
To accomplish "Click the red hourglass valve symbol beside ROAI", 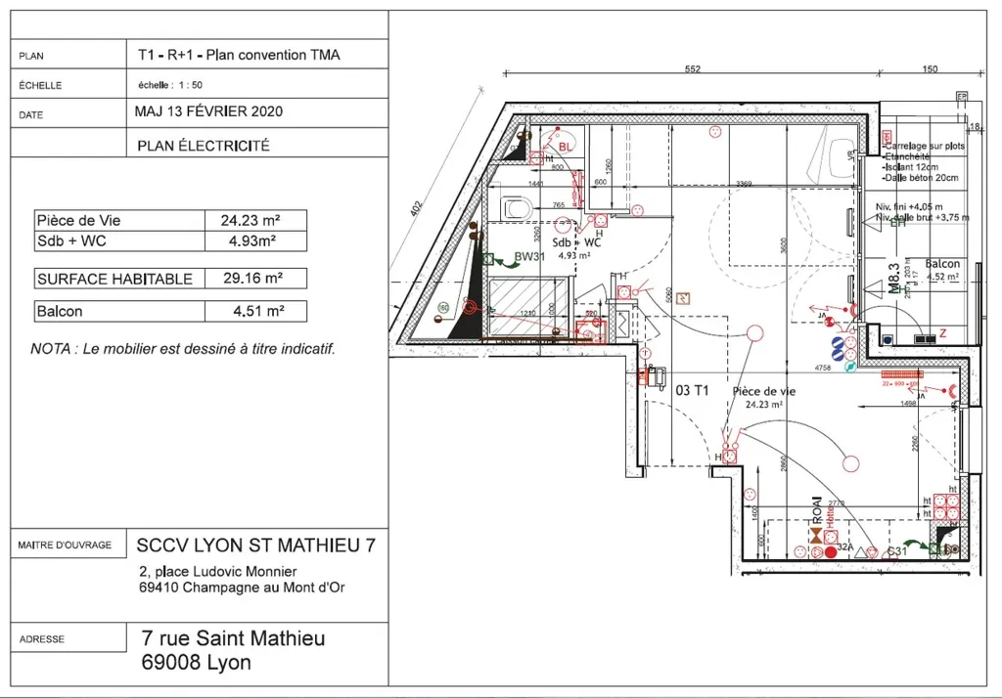I will 816,535.
